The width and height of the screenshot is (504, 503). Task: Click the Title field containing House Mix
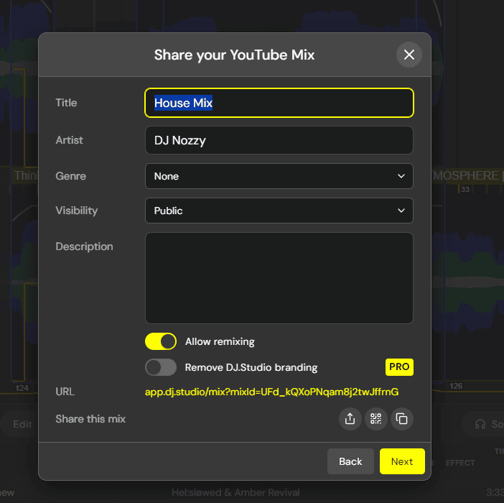pos(279,103)
